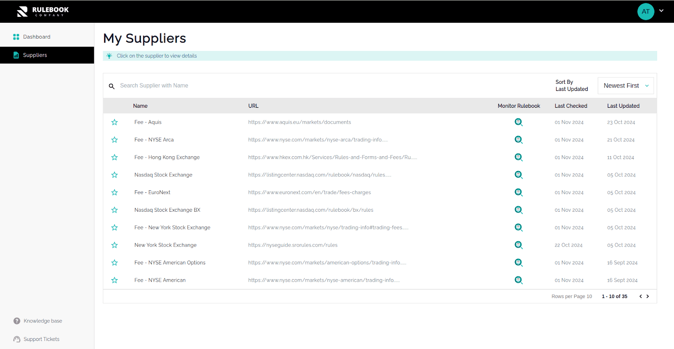Open the listingcenter nasdaq bx rules link
Screen dimensions: 674x349
pyautogui.click(x=311, y=210)
